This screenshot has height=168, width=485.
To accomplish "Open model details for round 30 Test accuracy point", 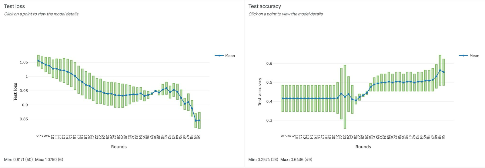I will (x=370, y=87).
